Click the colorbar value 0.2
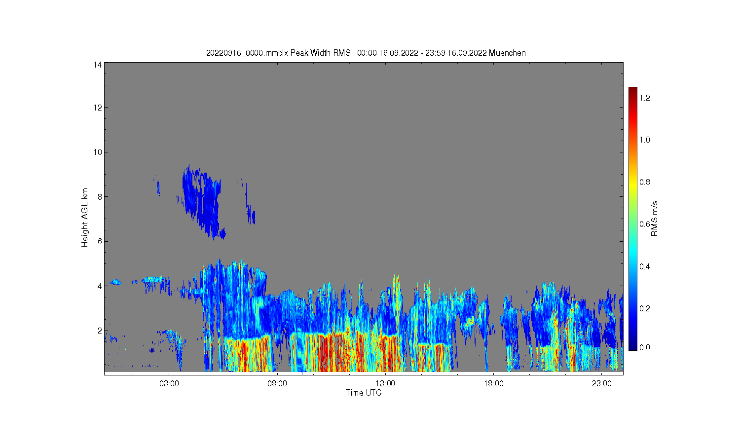Screen dimensions: 740x444 coord(645,308)
